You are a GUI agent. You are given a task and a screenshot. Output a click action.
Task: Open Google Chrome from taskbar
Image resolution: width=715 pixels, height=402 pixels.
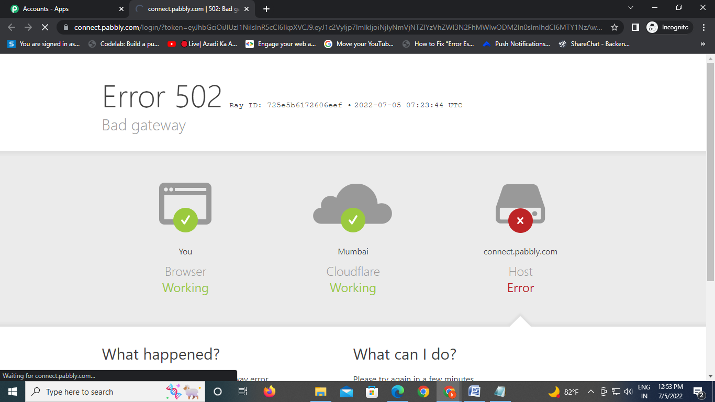(x=423, y=392)
